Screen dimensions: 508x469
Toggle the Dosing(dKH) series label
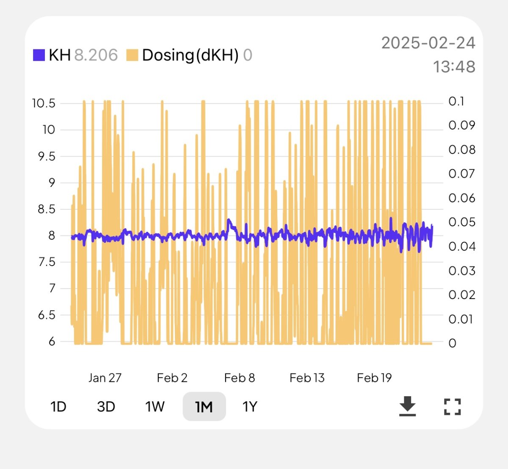pyautogui.click(x=190, y=55)
